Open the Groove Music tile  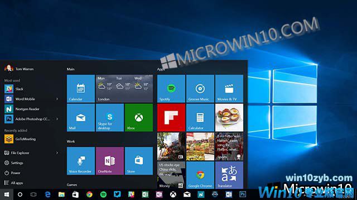click(200, 89)
